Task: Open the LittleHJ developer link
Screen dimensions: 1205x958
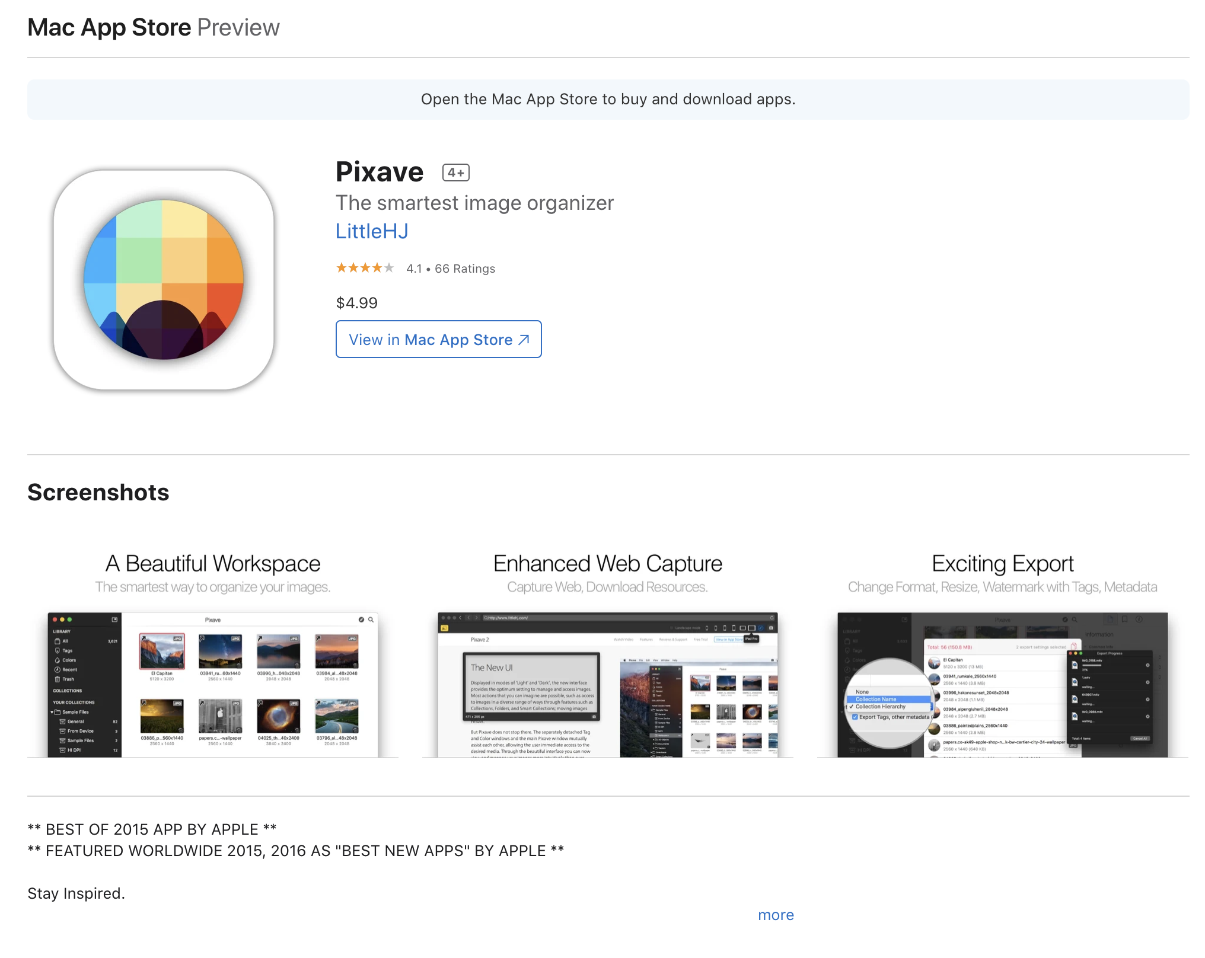Action: tap(372, 231)
